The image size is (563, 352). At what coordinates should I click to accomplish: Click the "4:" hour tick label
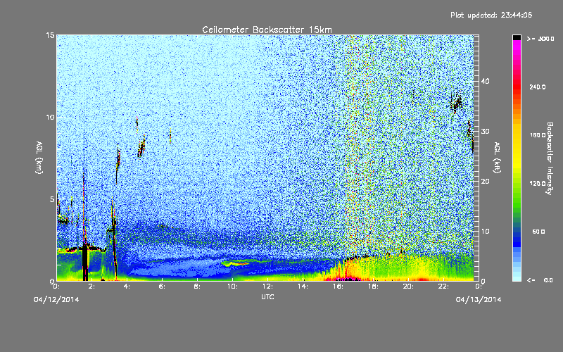tap(127, 287)
